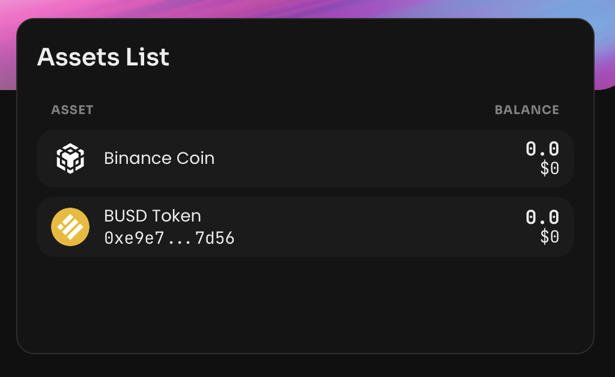Click Binance Coin's $0 fiat value
The image size is (615, 377).
[x=550, y=169]
